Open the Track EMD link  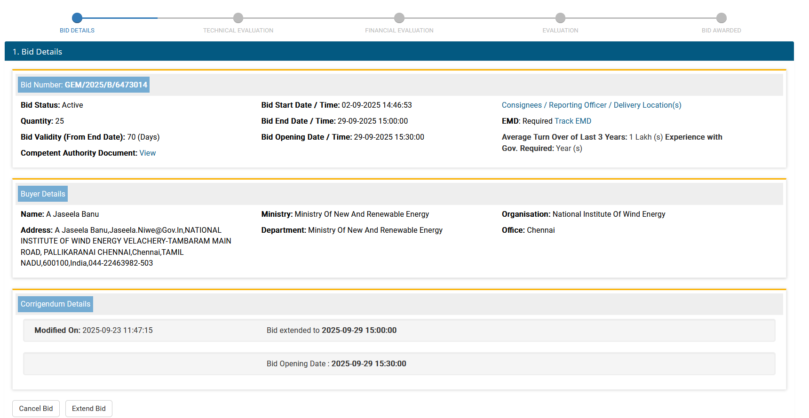point(573,121)
